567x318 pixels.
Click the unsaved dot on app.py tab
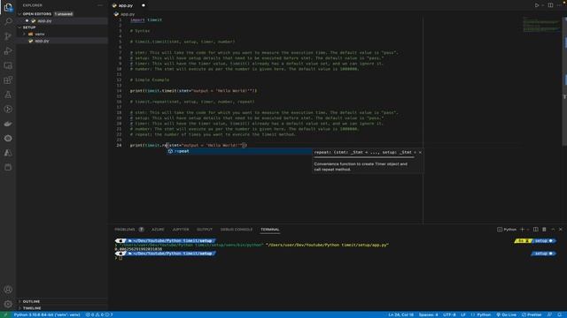[144, 5]
